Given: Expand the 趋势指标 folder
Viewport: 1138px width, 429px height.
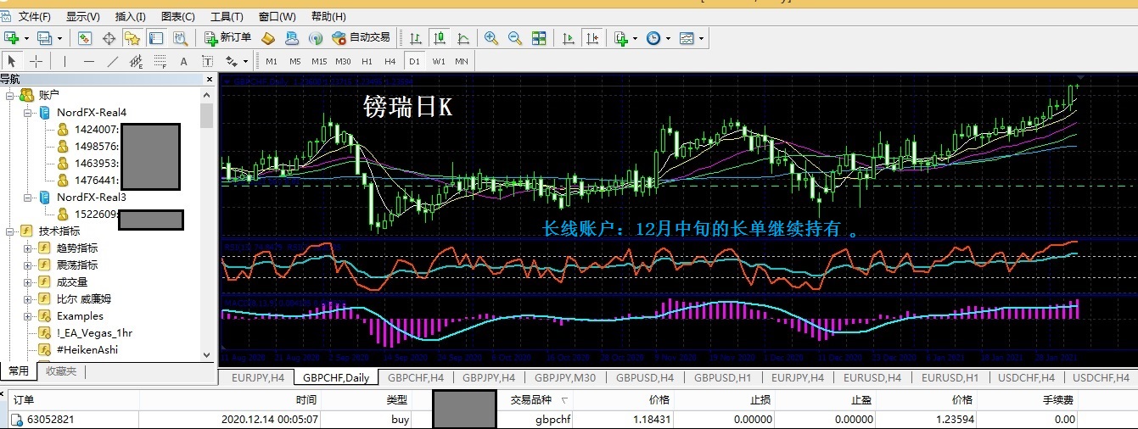Looking at the screenshot, I should (28, 248).
